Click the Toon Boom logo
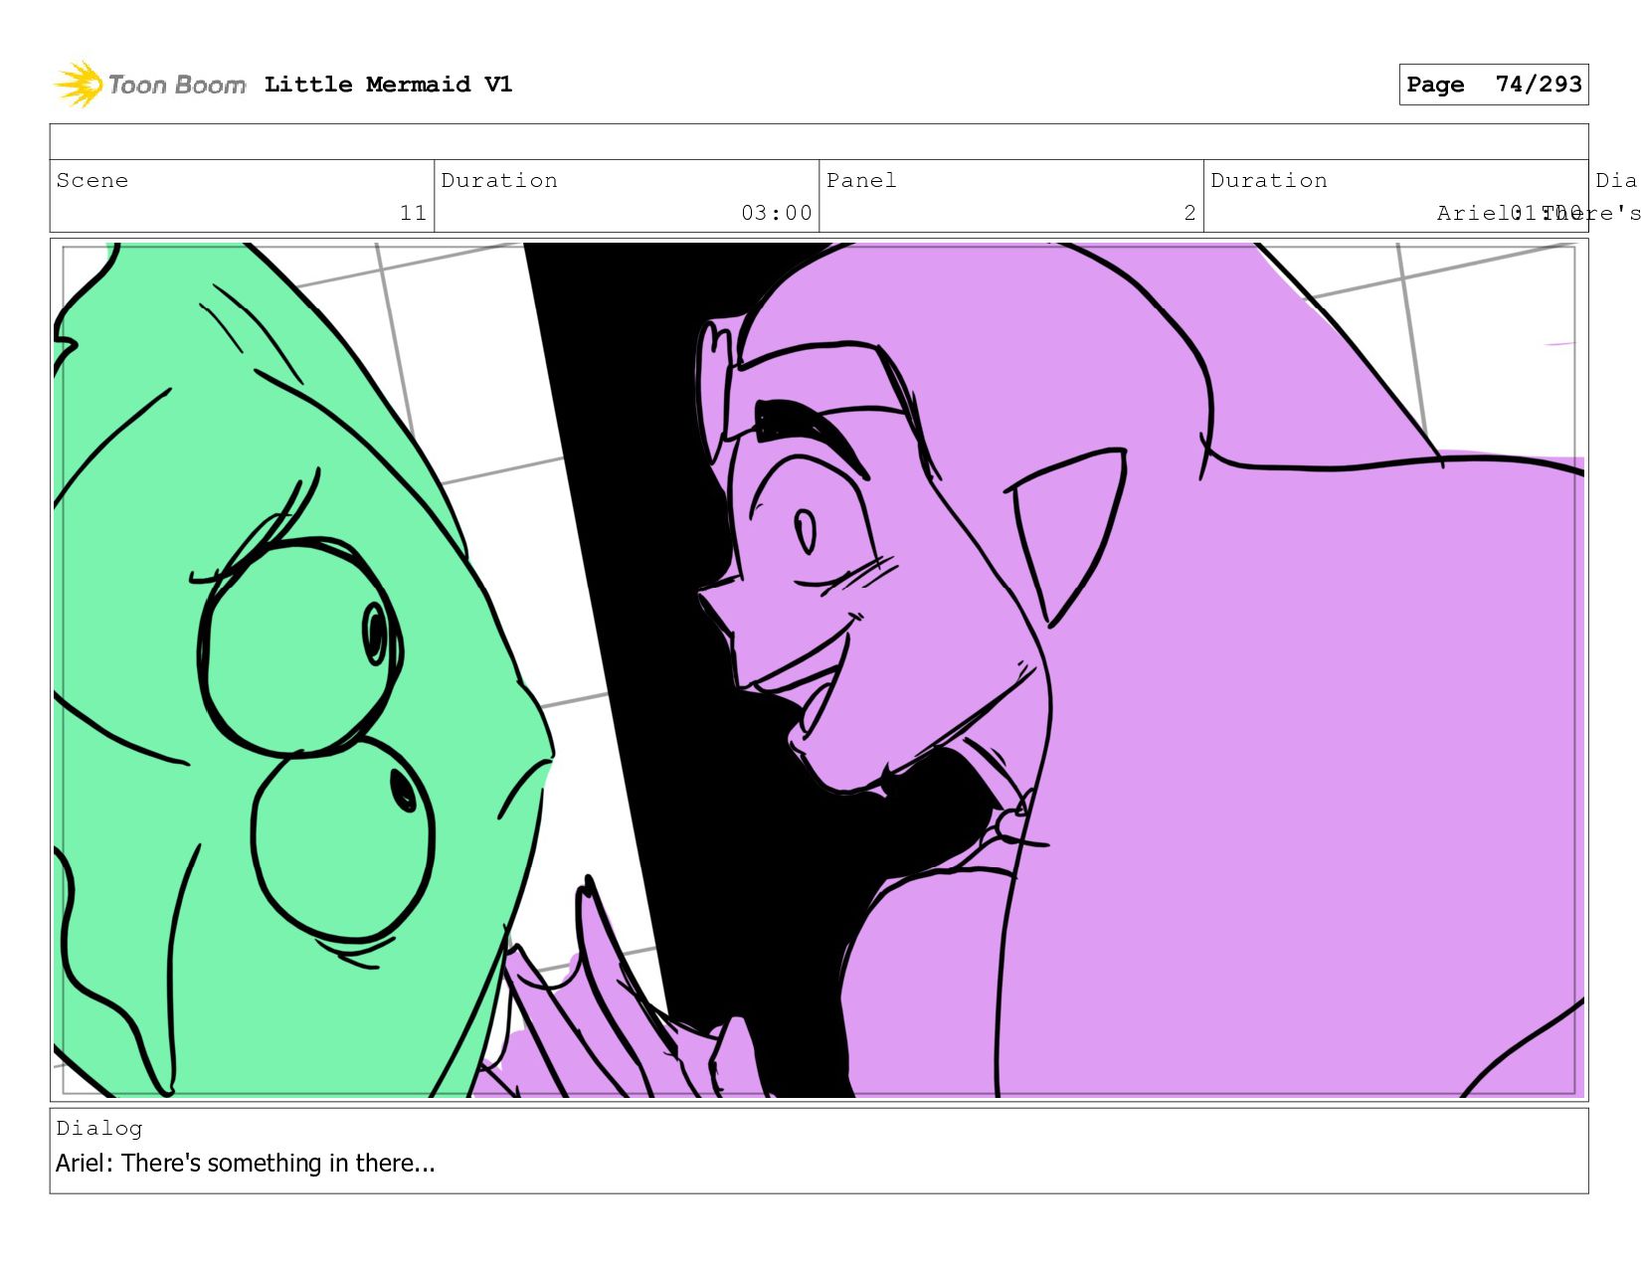 tap(149, 85)
